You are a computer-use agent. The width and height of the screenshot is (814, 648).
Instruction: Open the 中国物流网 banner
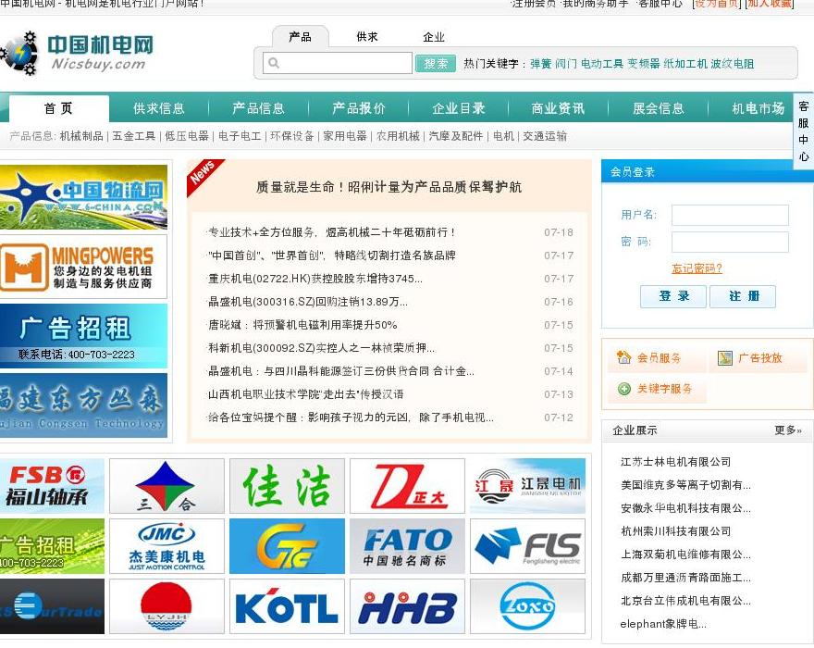83,197
